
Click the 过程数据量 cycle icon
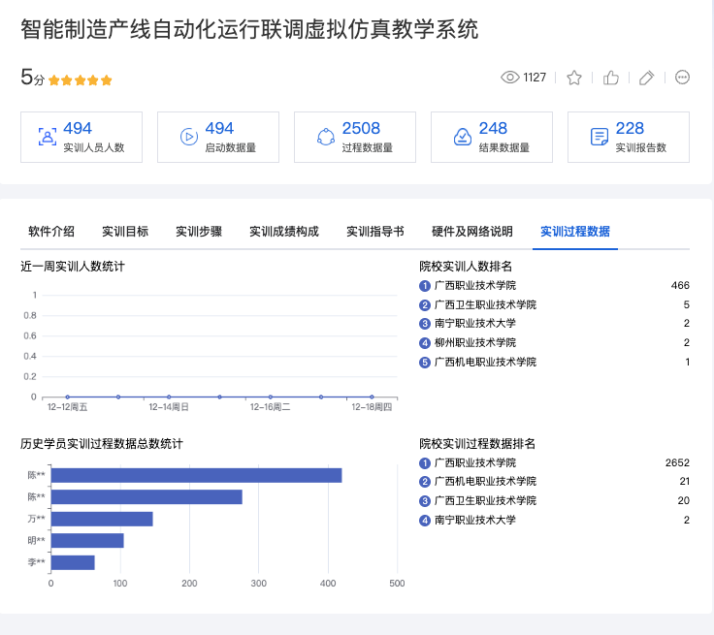[x=326, y=137]
